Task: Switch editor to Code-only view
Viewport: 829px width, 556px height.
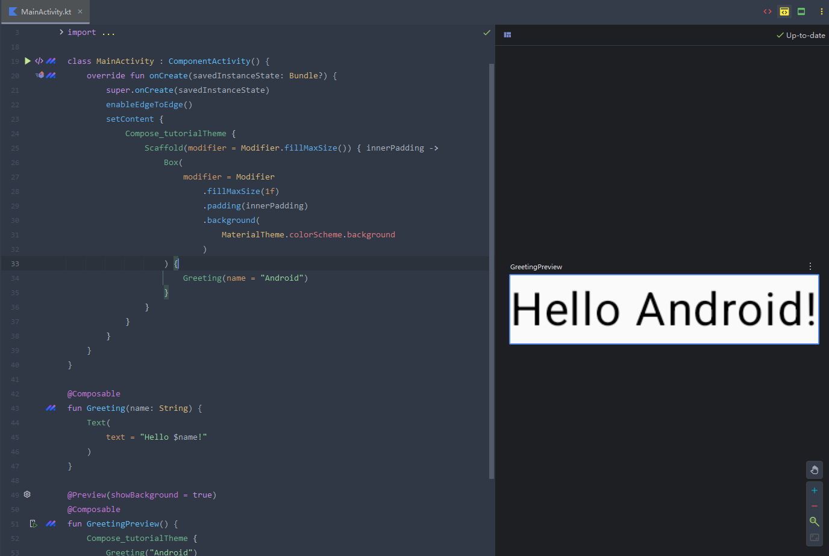Action: point(768,11)
